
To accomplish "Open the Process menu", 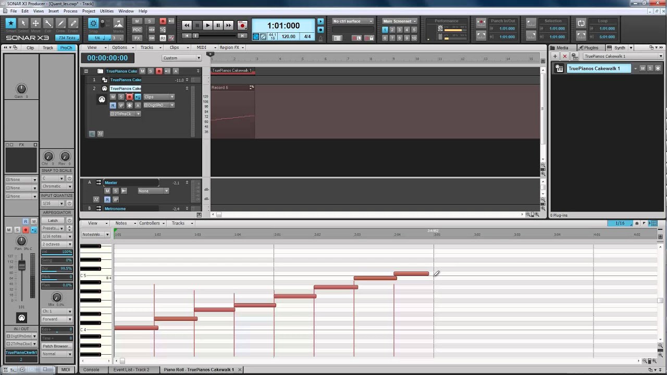I will click(70, 11).
